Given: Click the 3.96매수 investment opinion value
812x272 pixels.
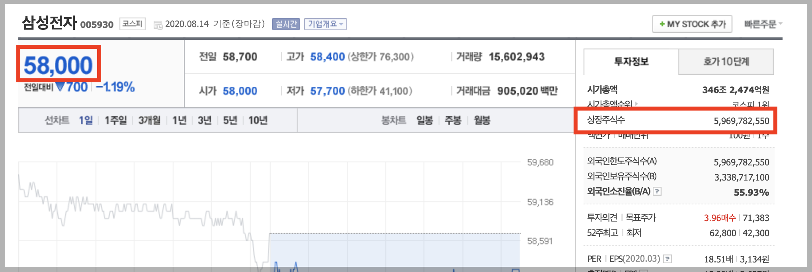Looking at the screenshot, I should pyautogui.click(x=720, y=218).
